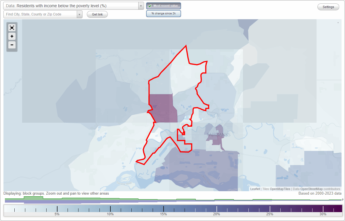Click the Based on 2000-2023 data text
Viewport: 345px width, 221px height.
320,193
